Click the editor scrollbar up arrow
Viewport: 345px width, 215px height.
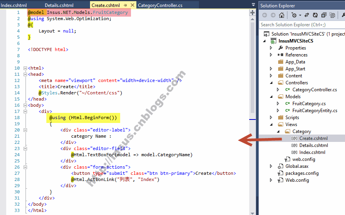click(252, 19)
